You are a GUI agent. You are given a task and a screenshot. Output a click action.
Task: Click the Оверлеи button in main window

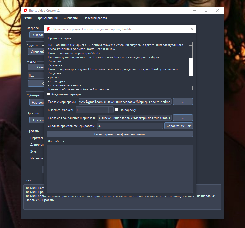coord(37,35)
